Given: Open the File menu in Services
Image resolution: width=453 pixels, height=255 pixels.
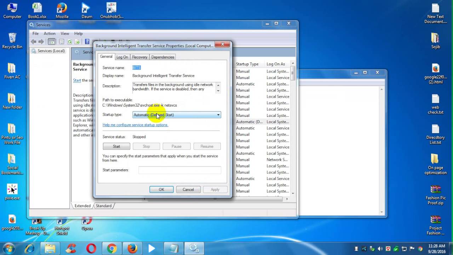Looking at the screenshot, I should click(35, 33).
